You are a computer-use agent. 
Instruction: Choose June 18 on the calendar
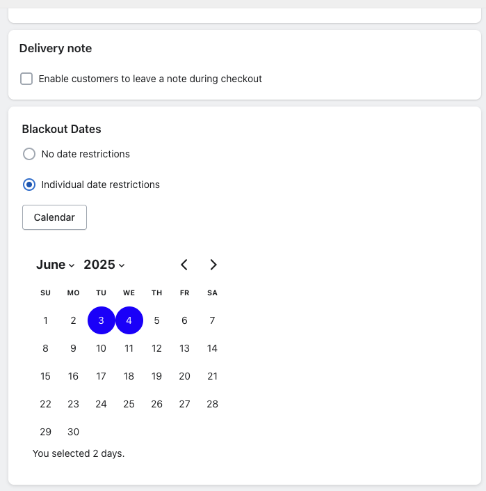click(x=129, y=376)
